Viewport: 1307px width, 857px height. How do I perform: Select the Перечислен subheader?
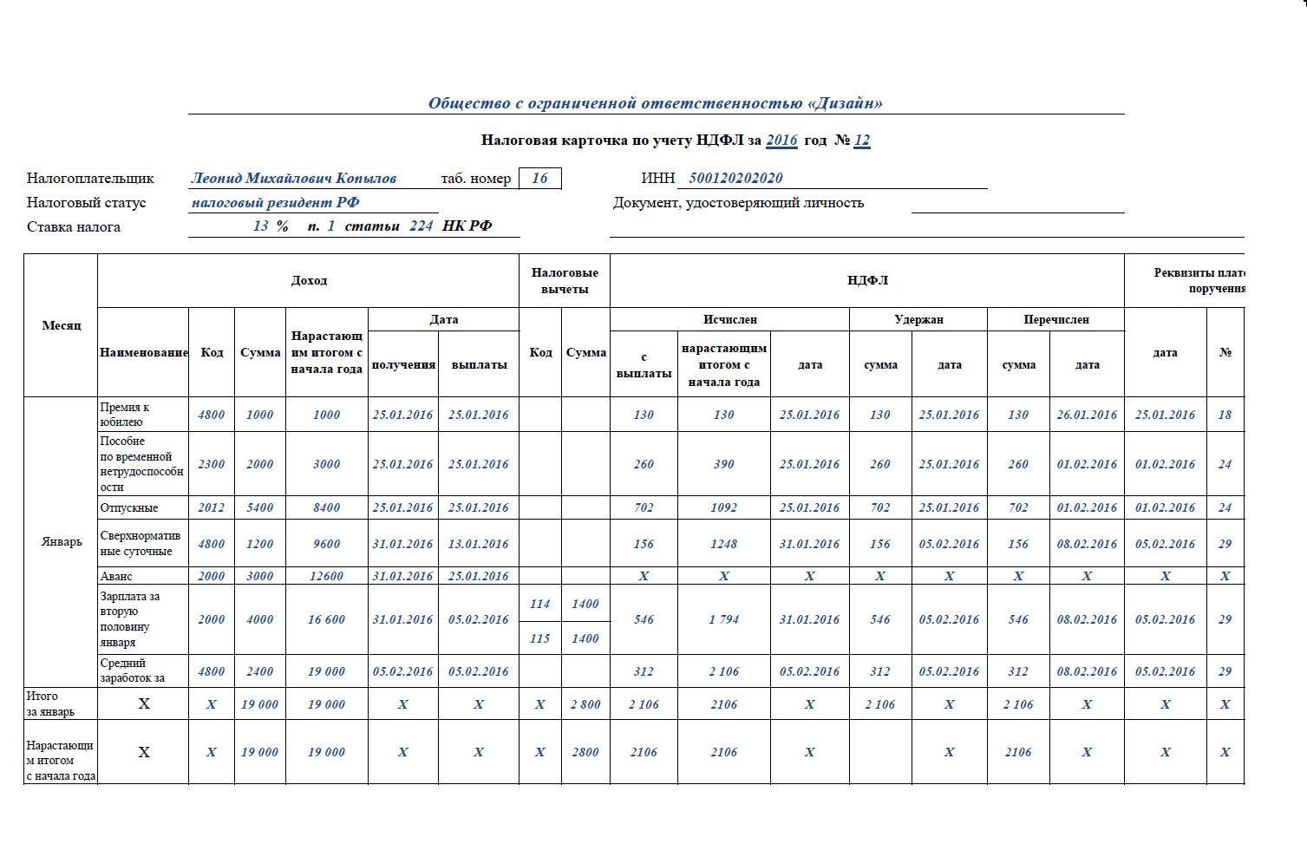pyautogui.click(x=1055, y=319)
